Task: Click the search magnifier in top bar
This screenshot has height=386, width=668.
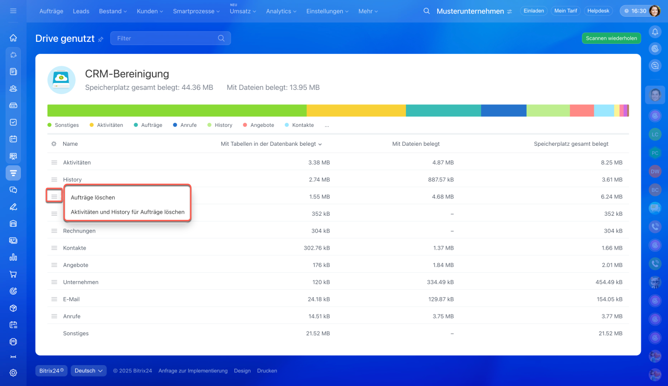Action: pyautogui.click(x=426, y=11)
